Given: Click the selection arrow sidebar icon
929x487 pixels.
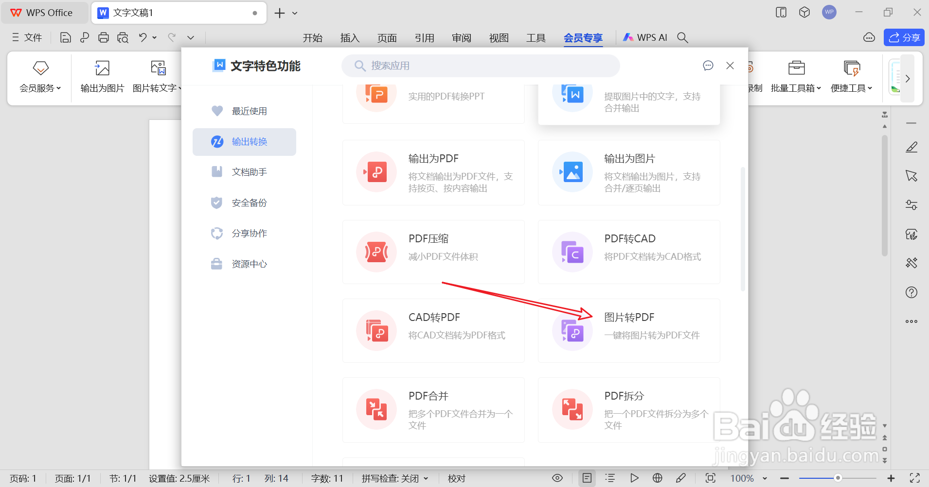Looking at the screenshot, I should click(911, 176).
